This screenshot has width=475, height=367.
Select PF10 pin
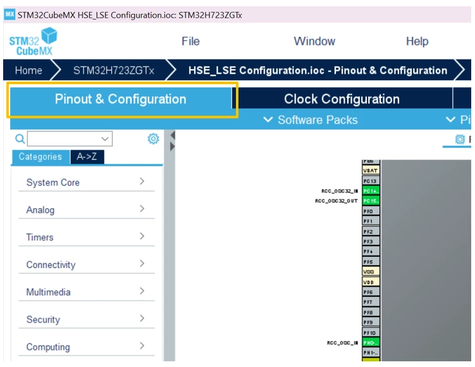click(371, 333)
